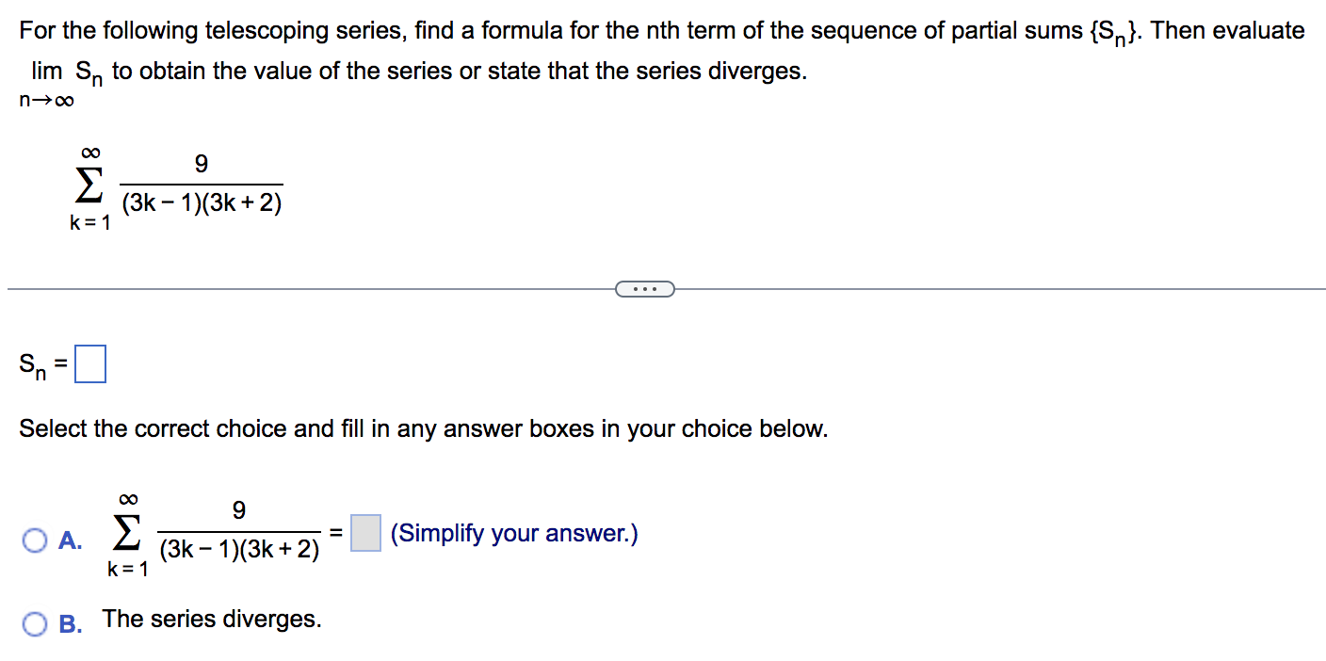
Task: Choose the option stating the series diverges
Action: [x=212, y=619]
